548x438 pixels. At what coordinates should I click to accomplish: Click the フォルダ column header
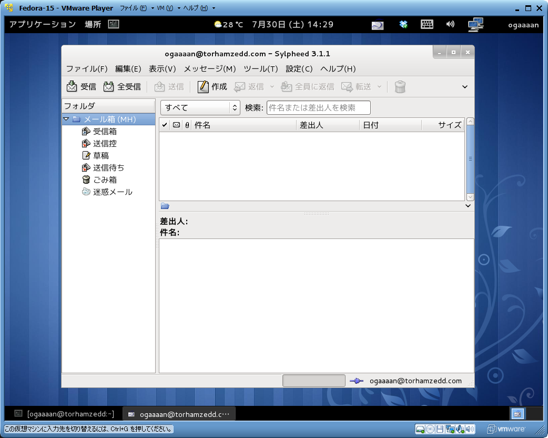pos(108,106)
